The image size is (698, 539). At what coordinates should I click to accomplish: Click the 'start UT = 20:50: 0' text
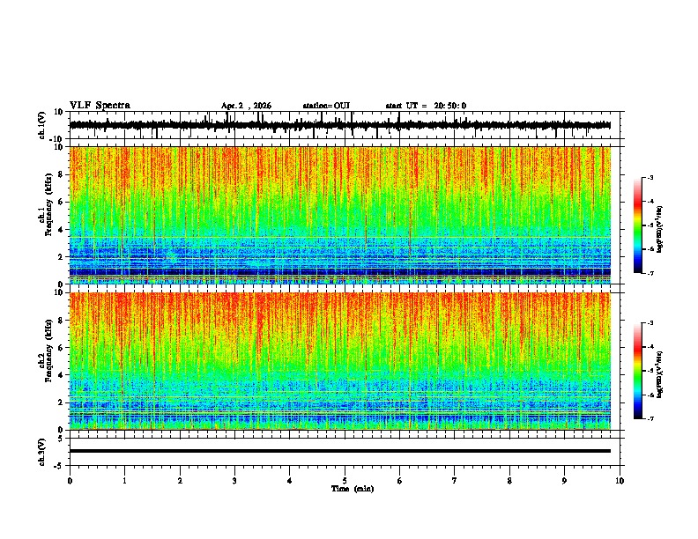click(x=426, y=106)
